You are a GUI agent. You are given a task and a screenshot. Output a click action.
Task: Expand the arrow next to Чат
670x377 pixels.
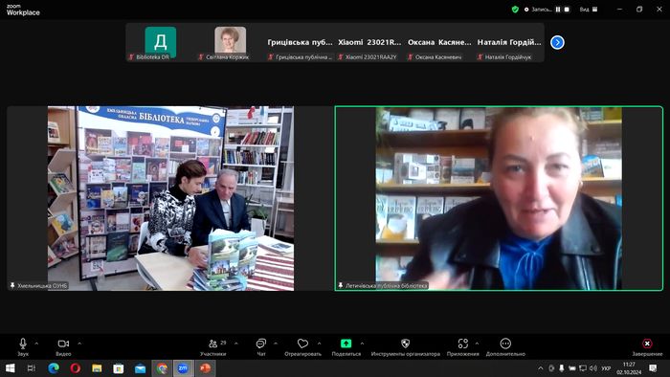coord(276,344)
